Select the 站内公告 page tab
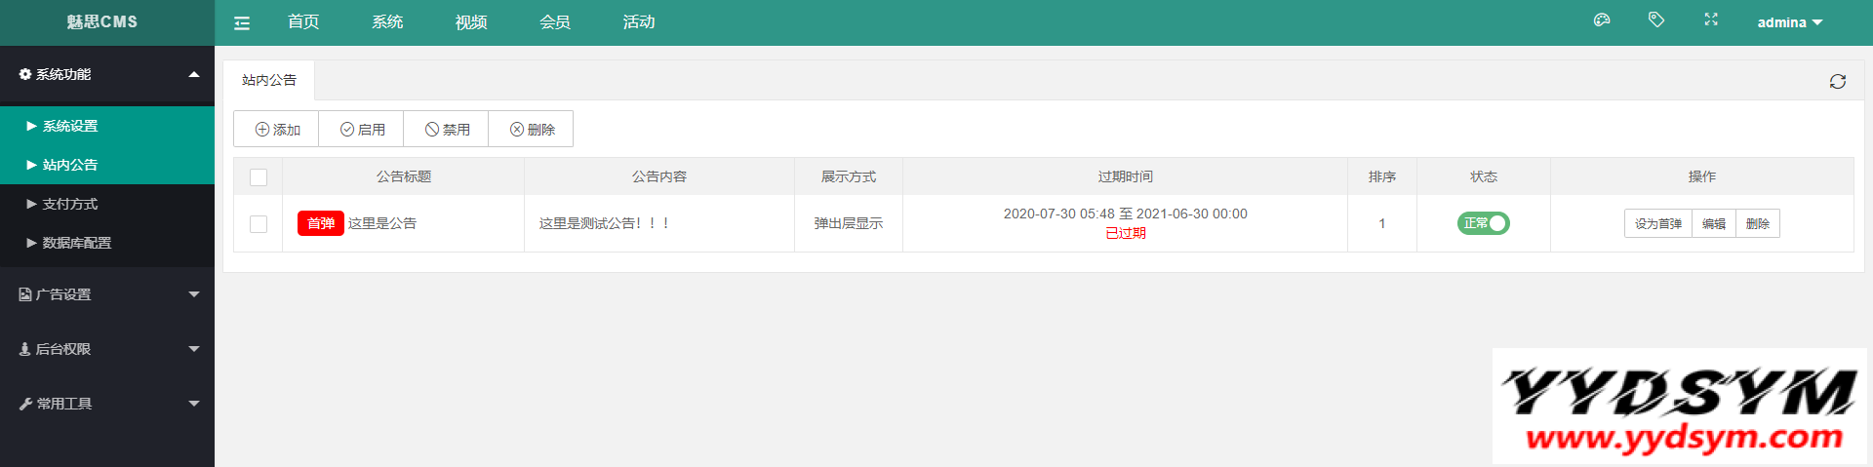The height and width of the screenshot is (467, 1873). [269, 80]
